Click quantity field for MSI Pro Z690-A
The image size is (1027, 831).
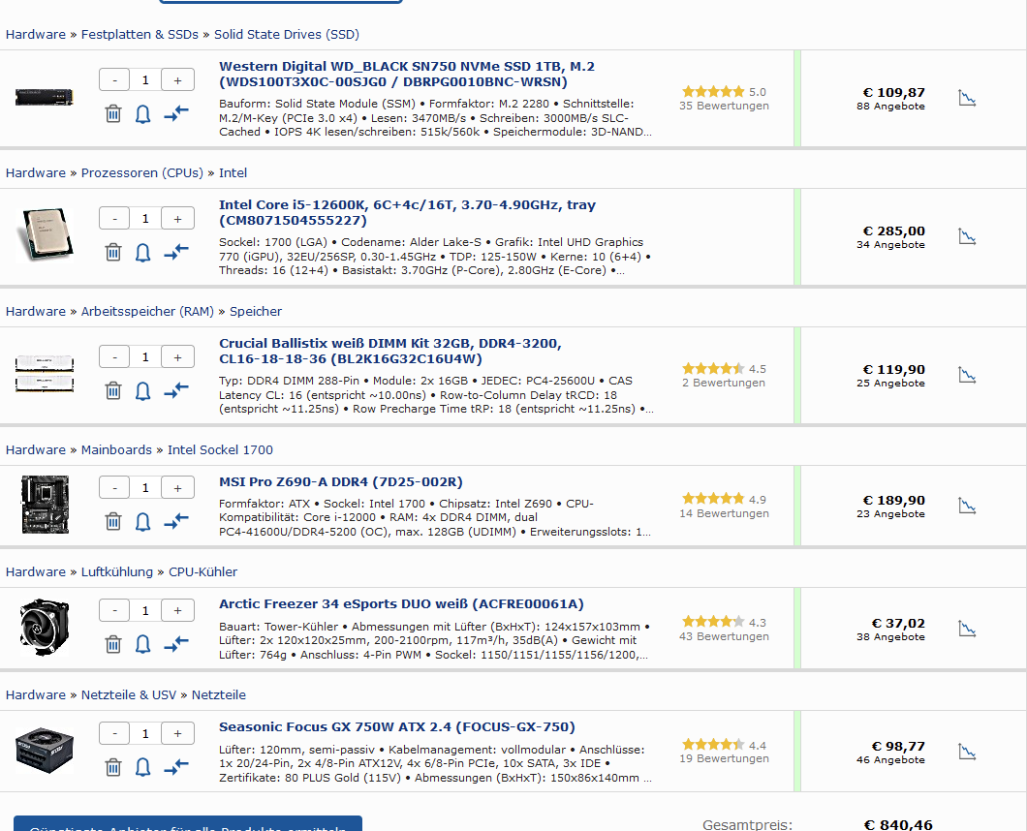(x=145, y=488)
